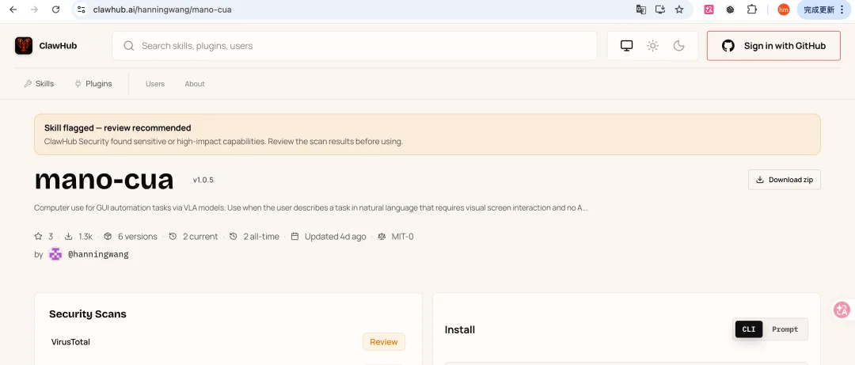Open site information icon in address bar
This screenshot has width=855, height=365.
point(82,10)
